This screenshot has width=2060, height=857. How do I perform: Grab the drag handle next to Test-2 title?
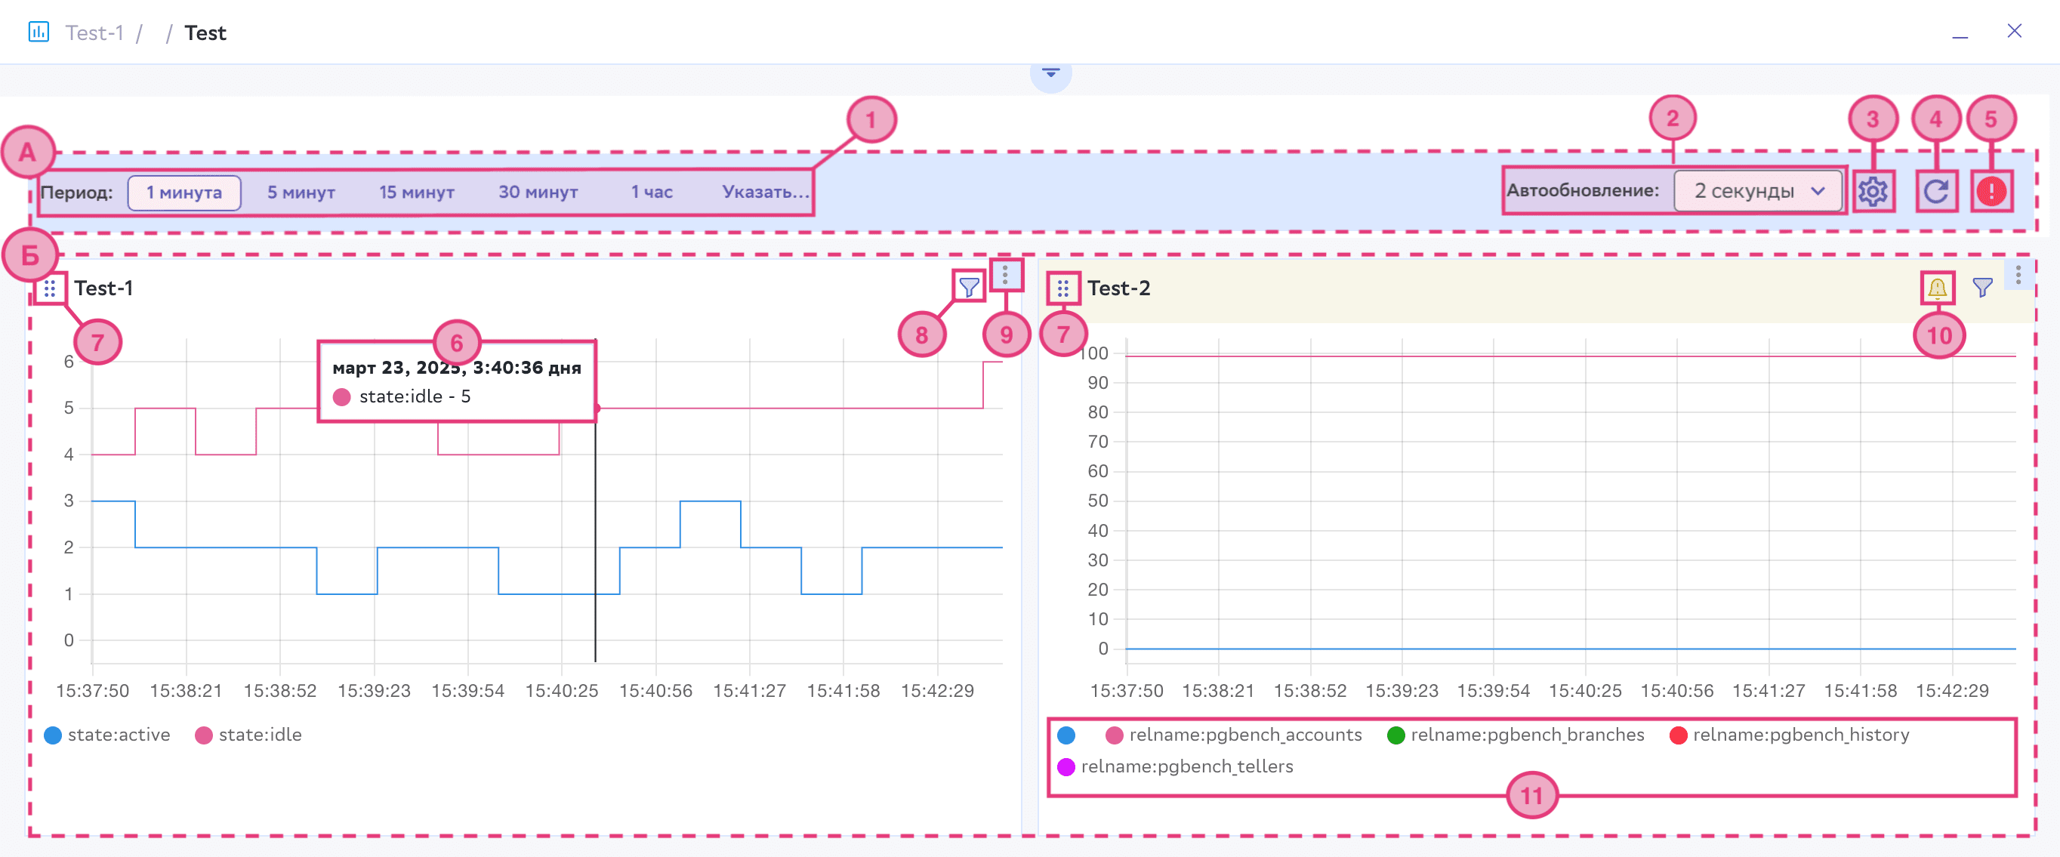click(1062, 288)
